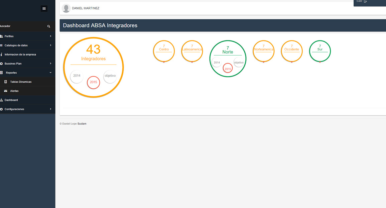Select objetivo in Integradores circle
386x208 pixels.
tap(110, 76)
